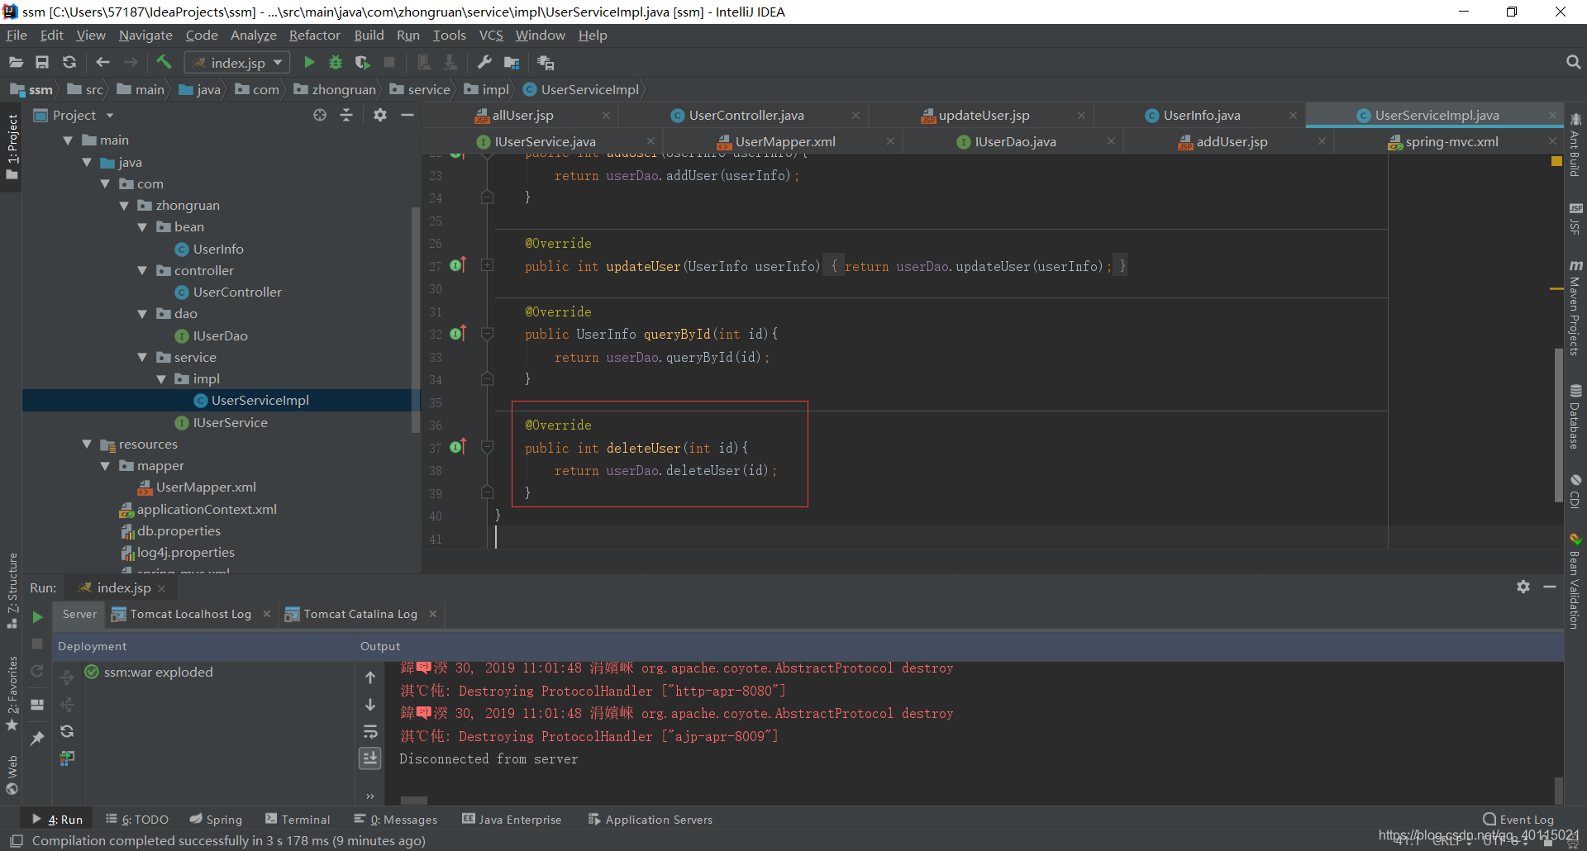Click the Output horizontal scrollbar thumb

[x=413, y=801]
